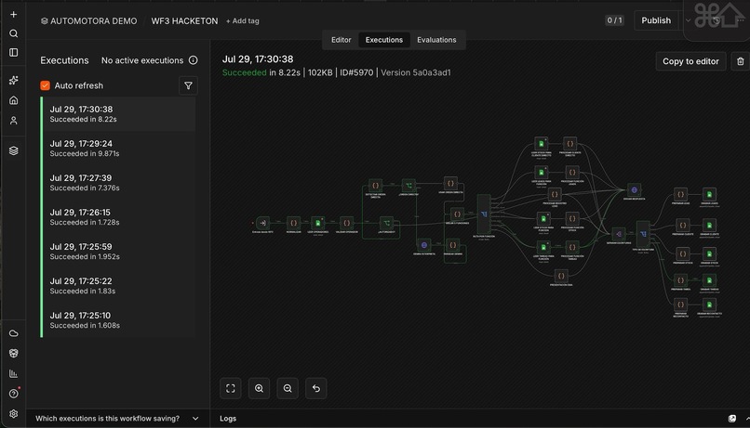Select the GRABAR CLIENTE sheets node
The height and width of the screenshot is (428, 750).
pyautogui.click(x=709, y=226)
